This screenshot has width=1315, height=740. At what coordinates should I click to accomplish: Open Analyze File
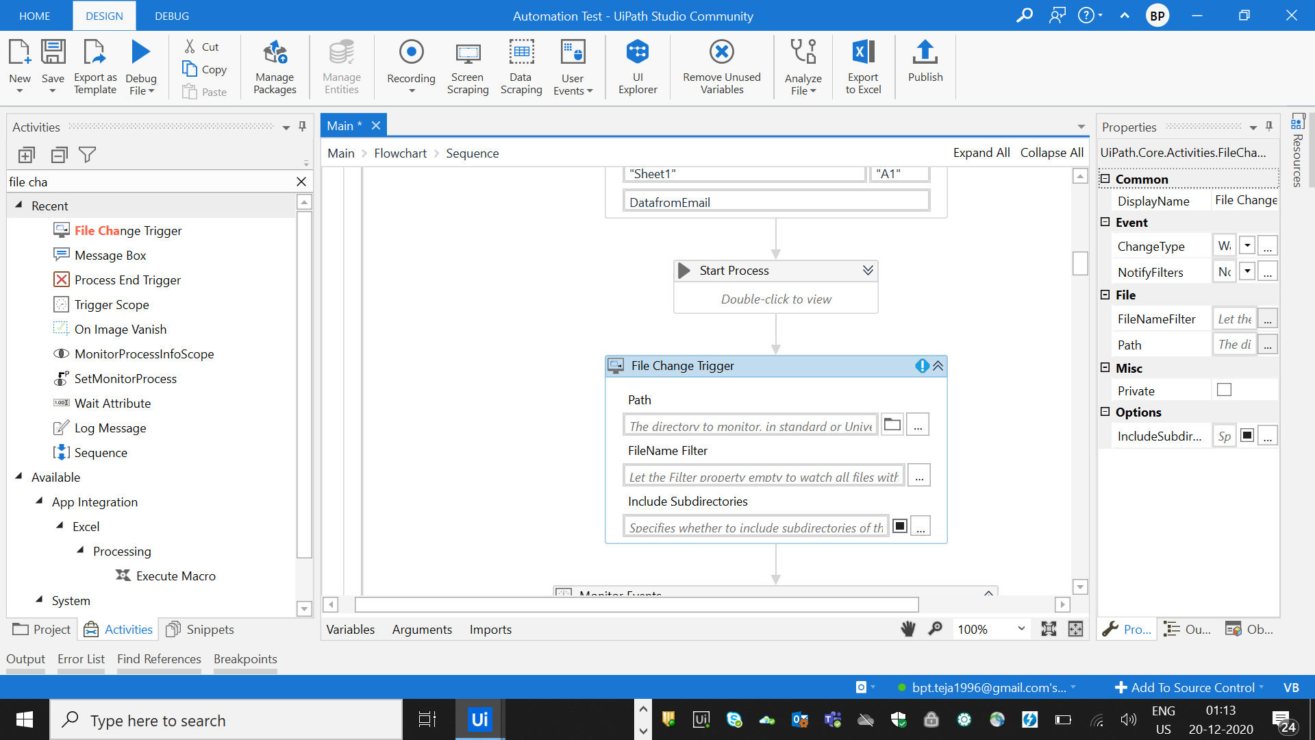(803, 66)
